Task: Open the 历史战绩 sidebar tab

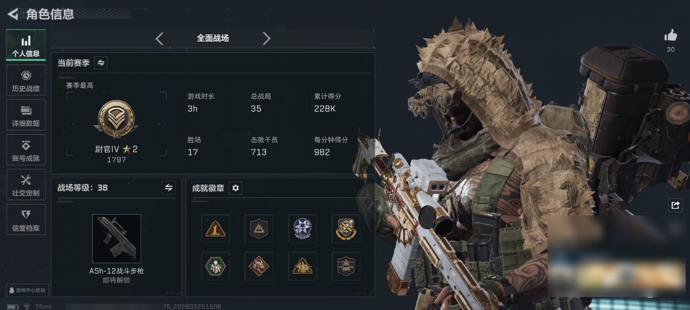Action: point(26,80)
